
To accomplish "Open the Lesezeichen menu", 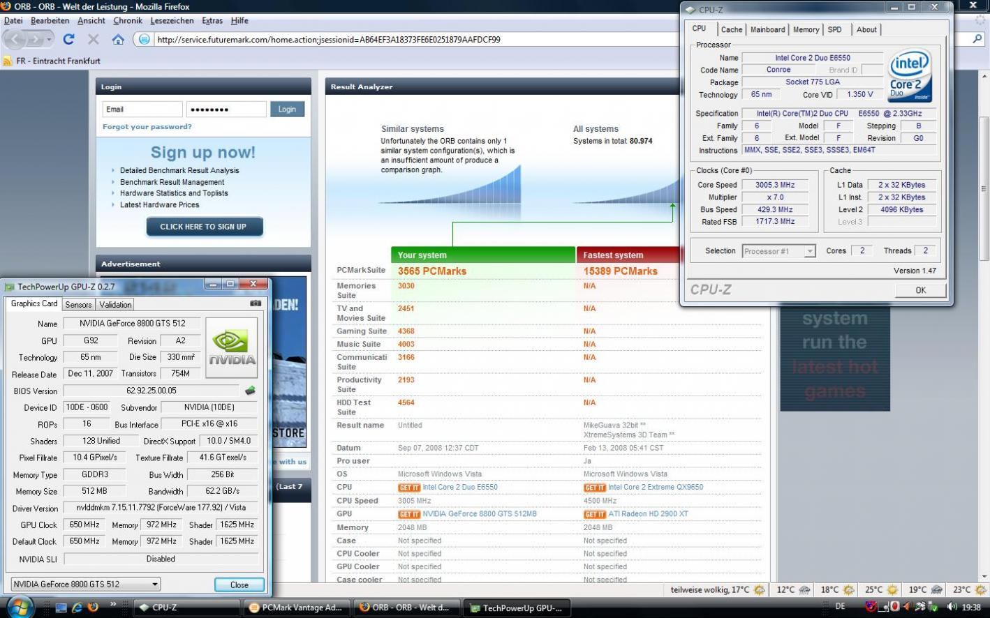I will [172, 21].
